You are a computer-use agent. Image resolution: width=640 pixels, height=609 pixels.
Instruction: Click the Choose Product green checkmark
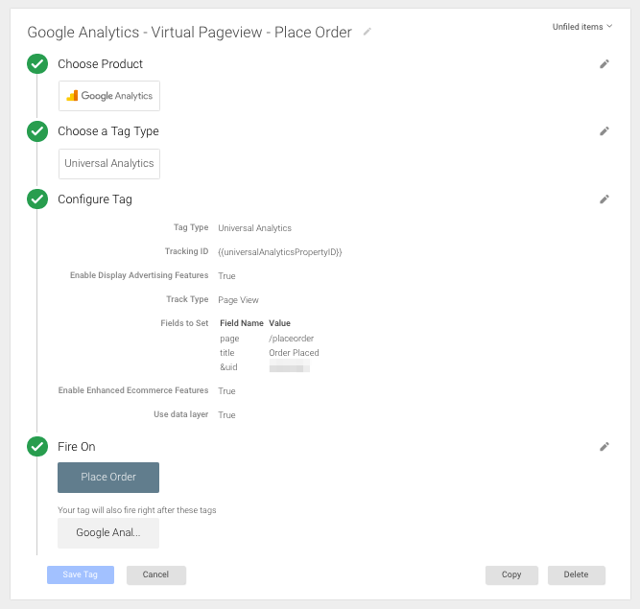click(x=37, y=64)
